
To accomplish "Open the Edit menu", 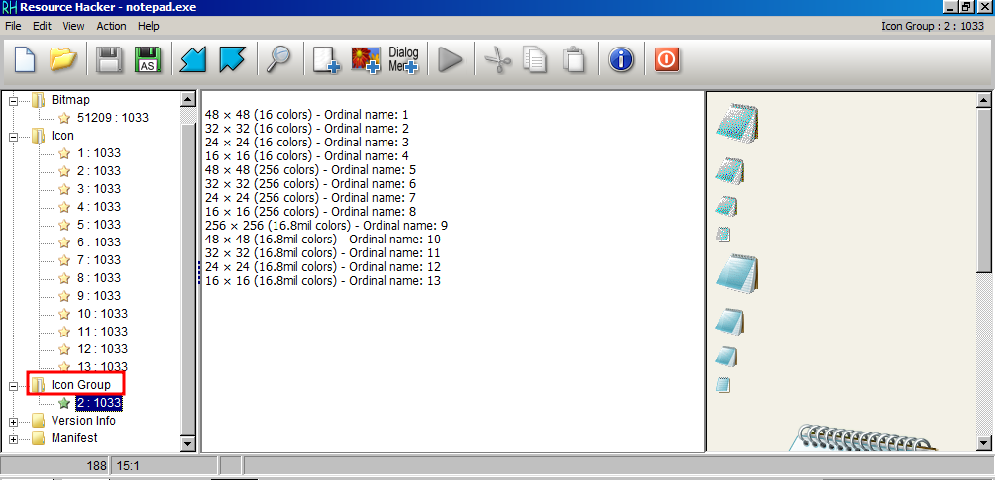I will [x=42, y=26].
